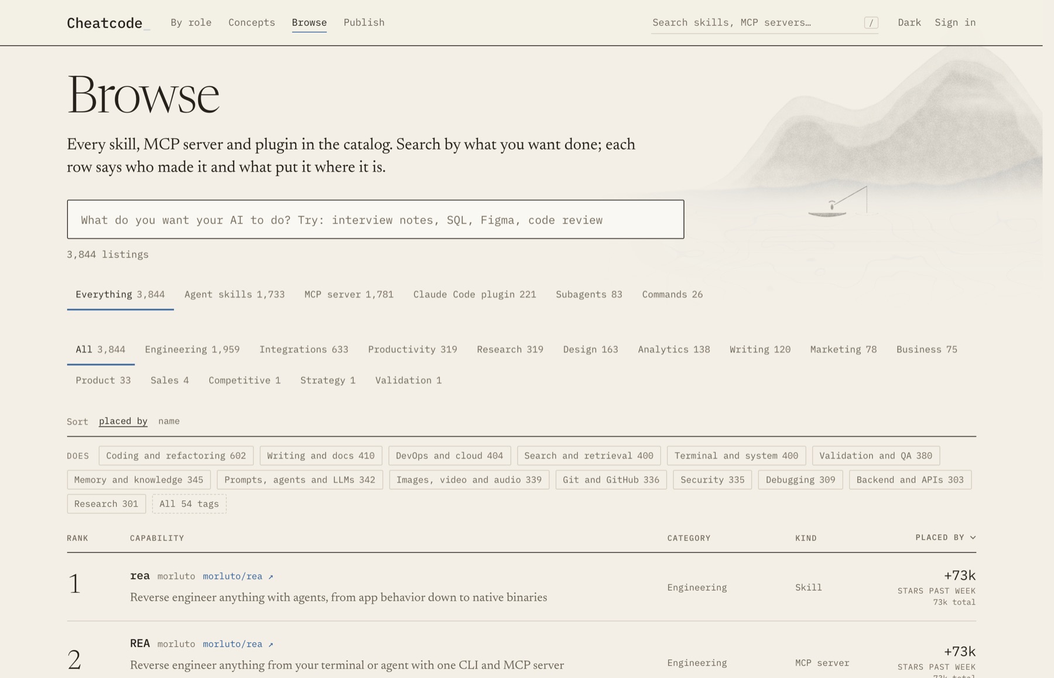Filter by Sales category

click(x=170, y=380)
